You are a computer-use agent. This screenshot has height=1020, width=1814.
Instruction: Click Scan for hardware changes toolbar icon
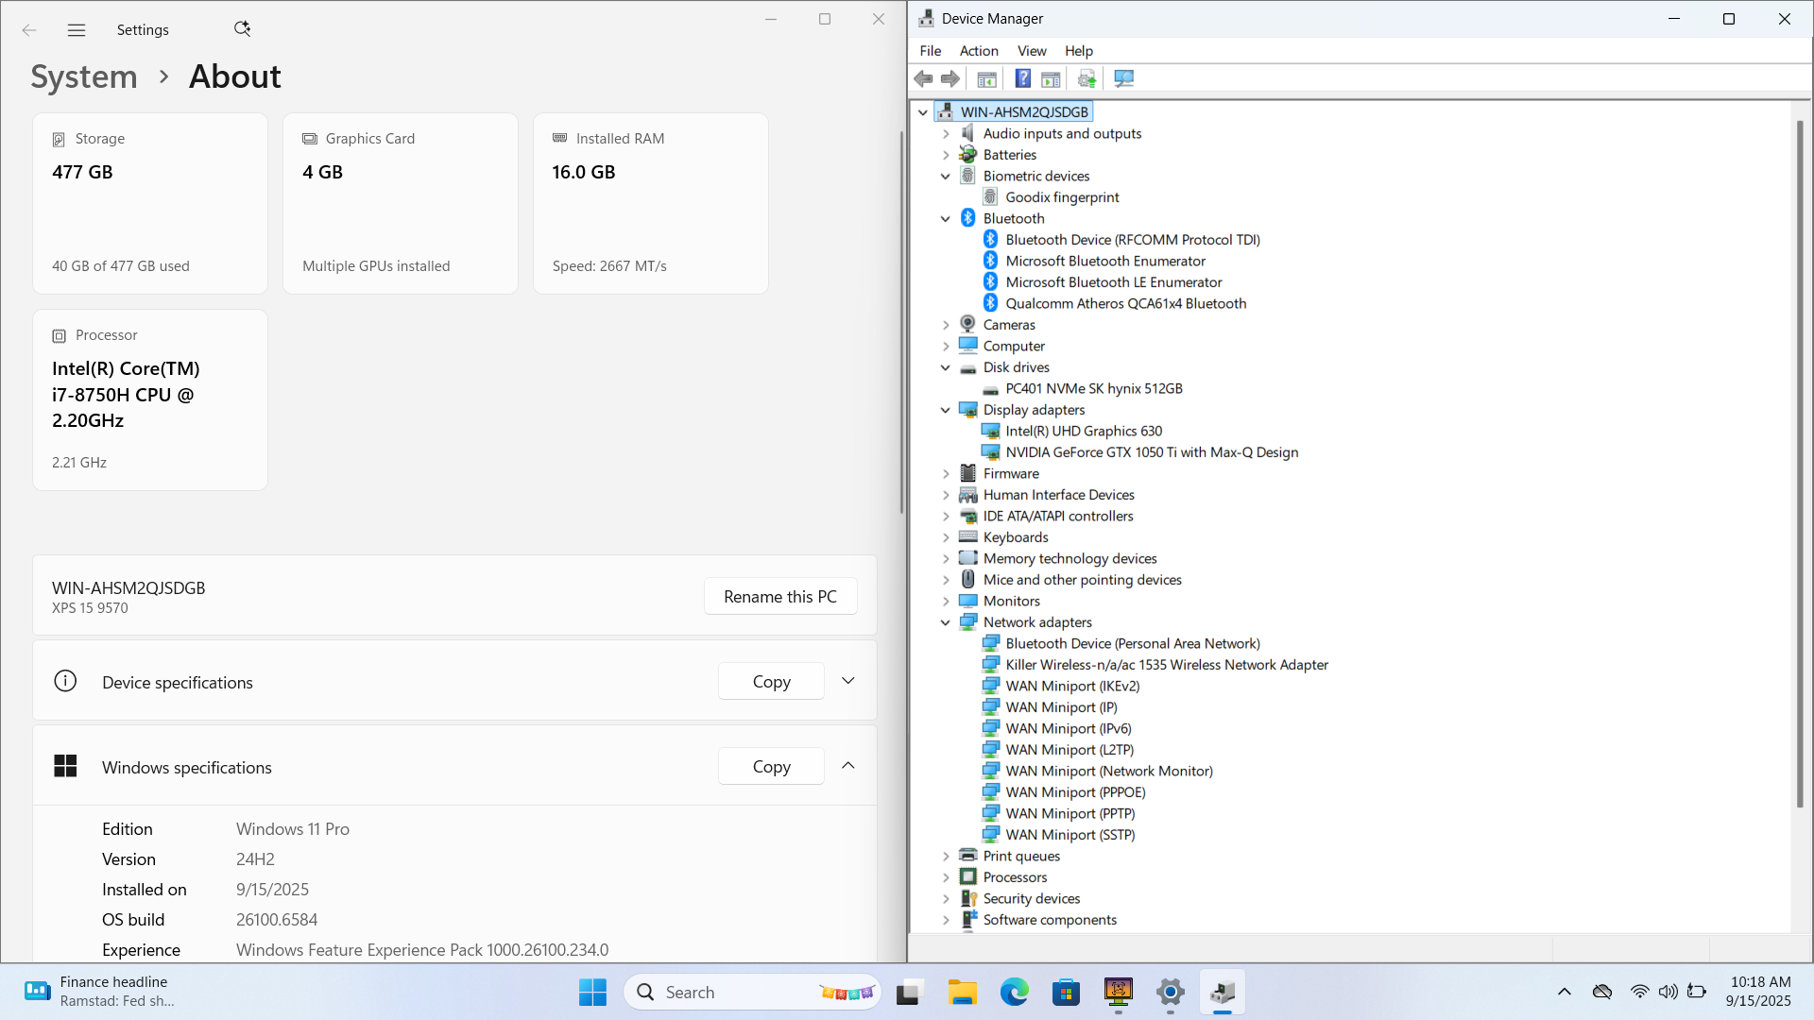1123,79
